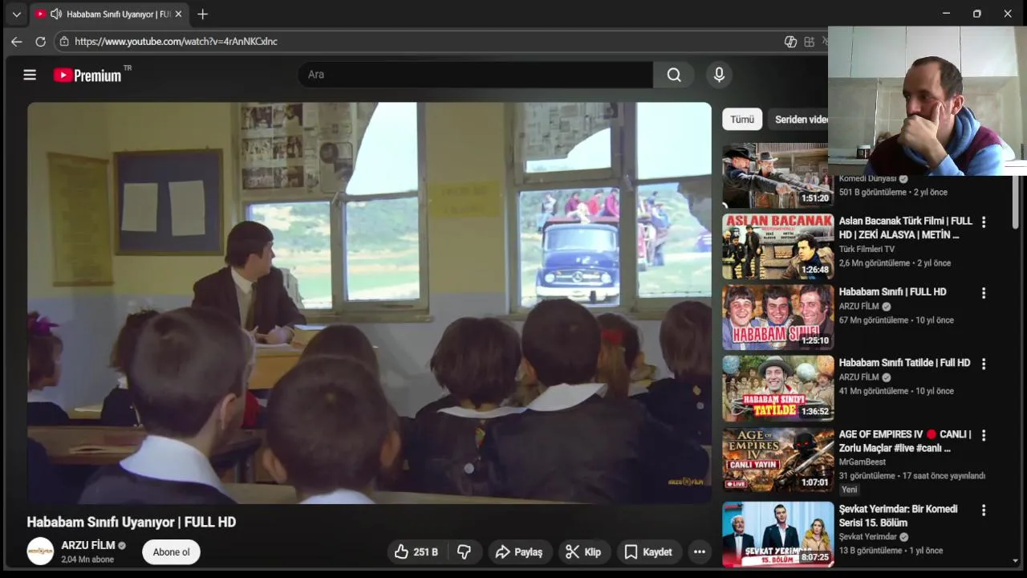
Task: Click the video title Hababam Sınıfı Uyanıyor
Action: [x=132, y=522]
